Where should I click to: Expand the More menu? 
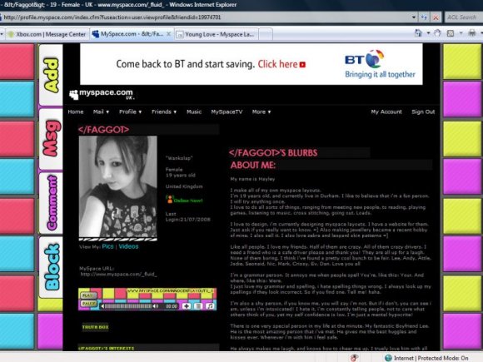point(261,112)
